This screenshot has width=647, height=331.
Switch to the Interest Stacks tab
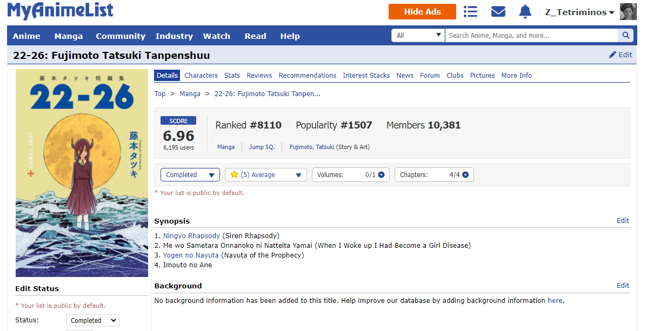click(x=366, y=76)
